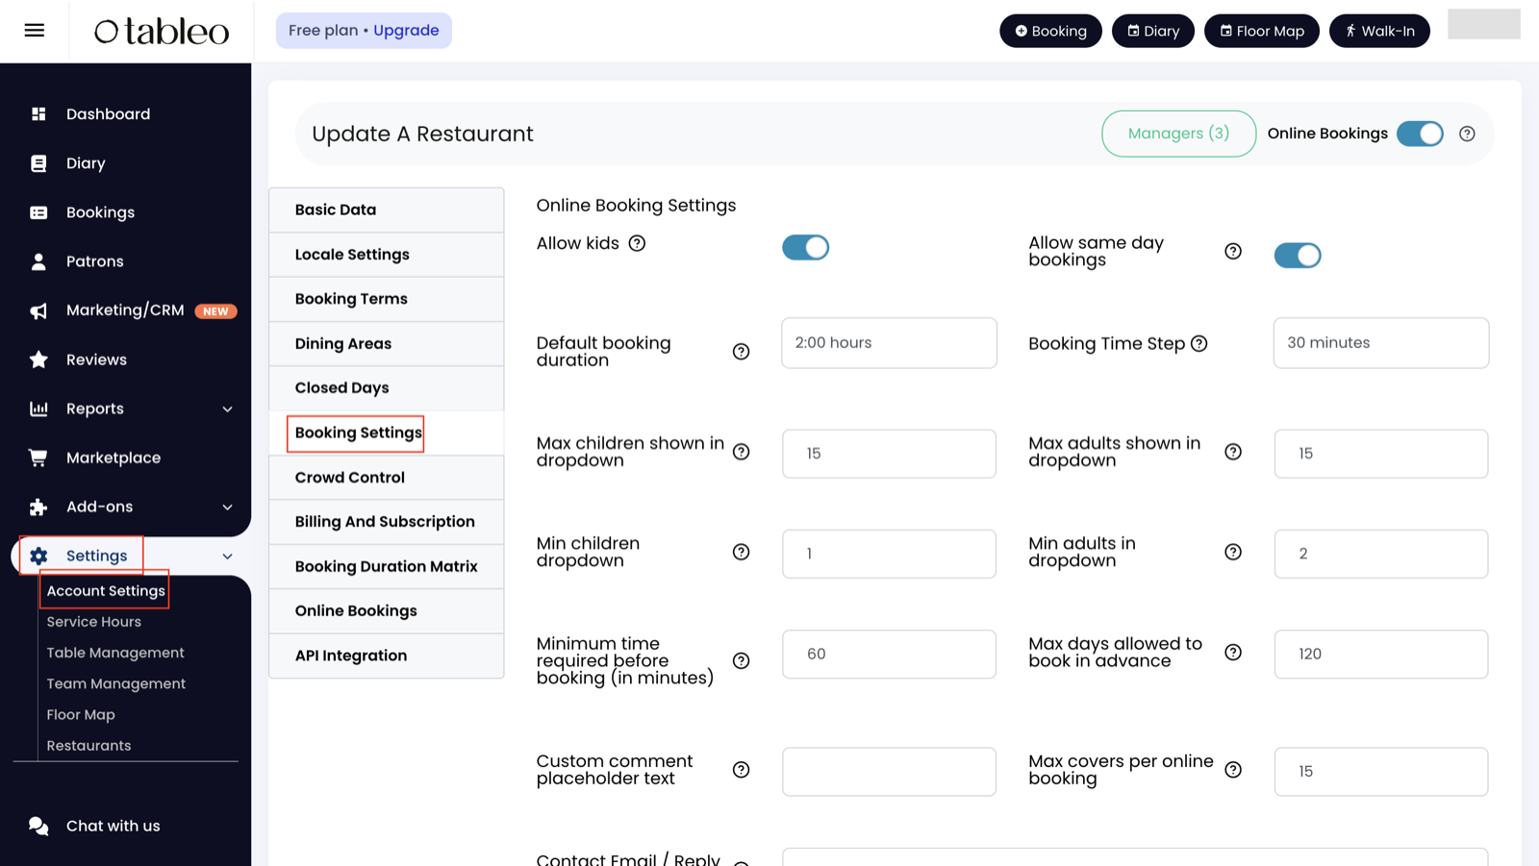Toggle the Online Bookings switch
Image resolution: width=1539 pixels, height=866 pixels.
(x=1420, y=134)
